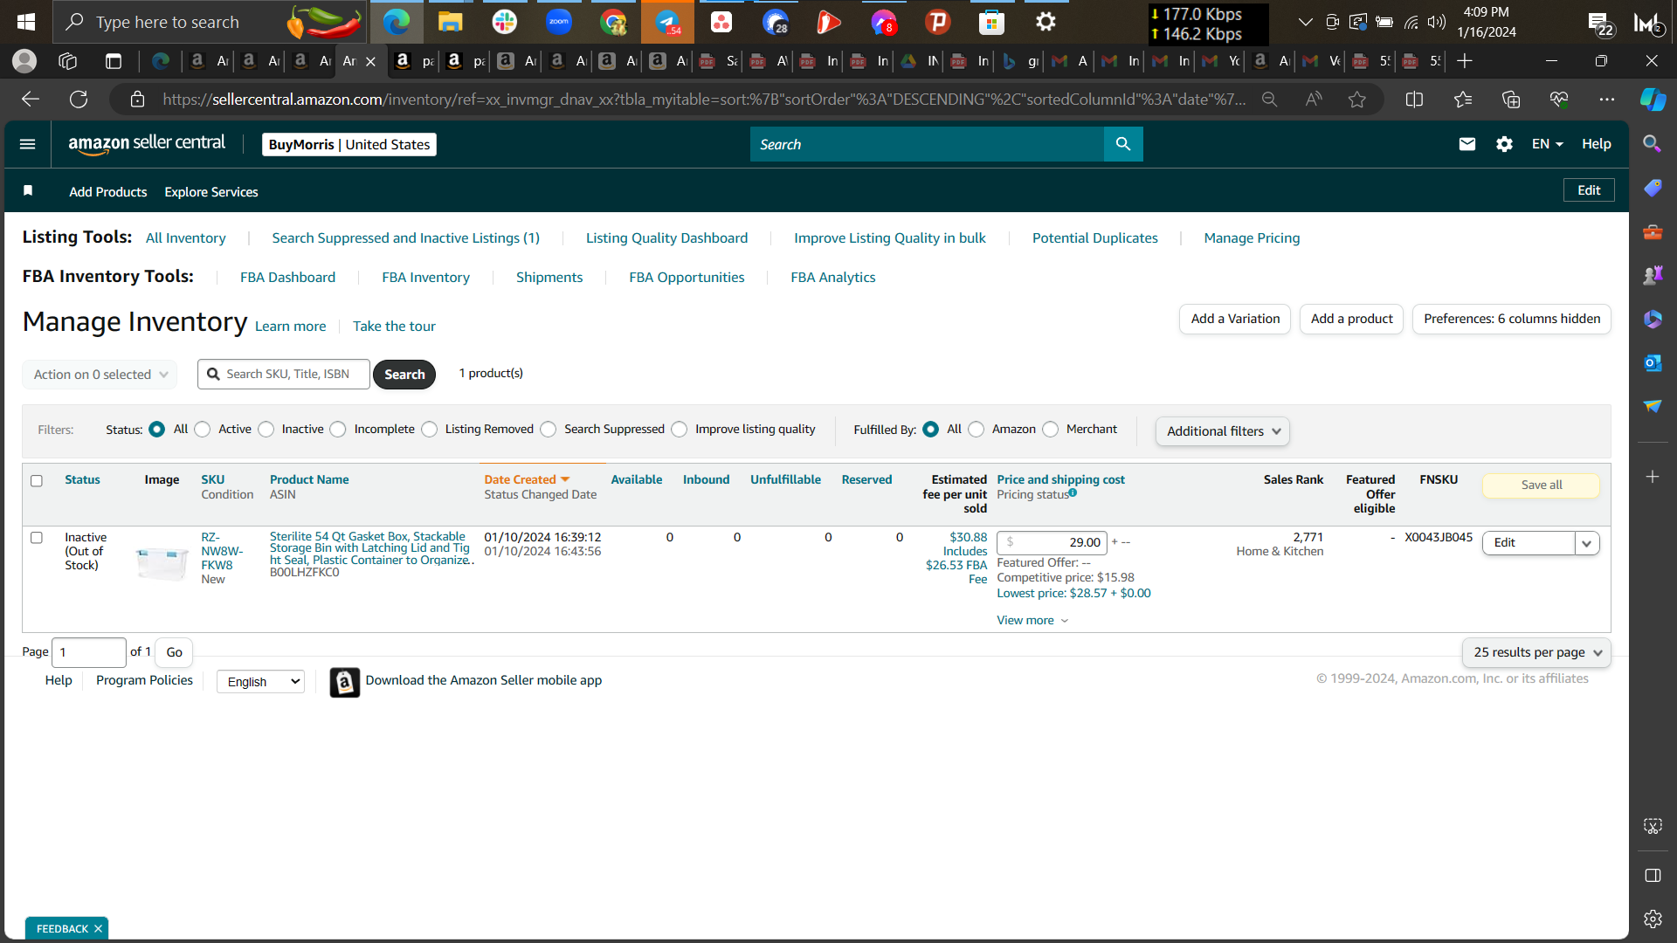This screenshot has width=1677, height=943.
Task: Open Action on 0 selected dropdown
Action: click(x=100, y=375)
